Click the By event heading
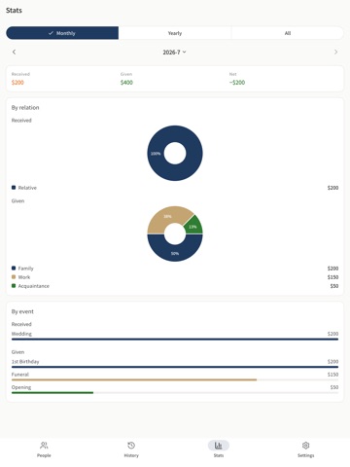 (x=22, y=311)
